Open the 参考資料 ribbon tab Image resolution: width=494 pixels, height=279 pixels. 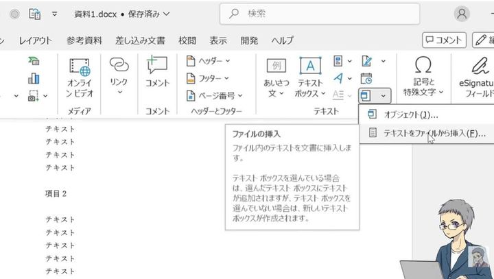pos(84,40)
